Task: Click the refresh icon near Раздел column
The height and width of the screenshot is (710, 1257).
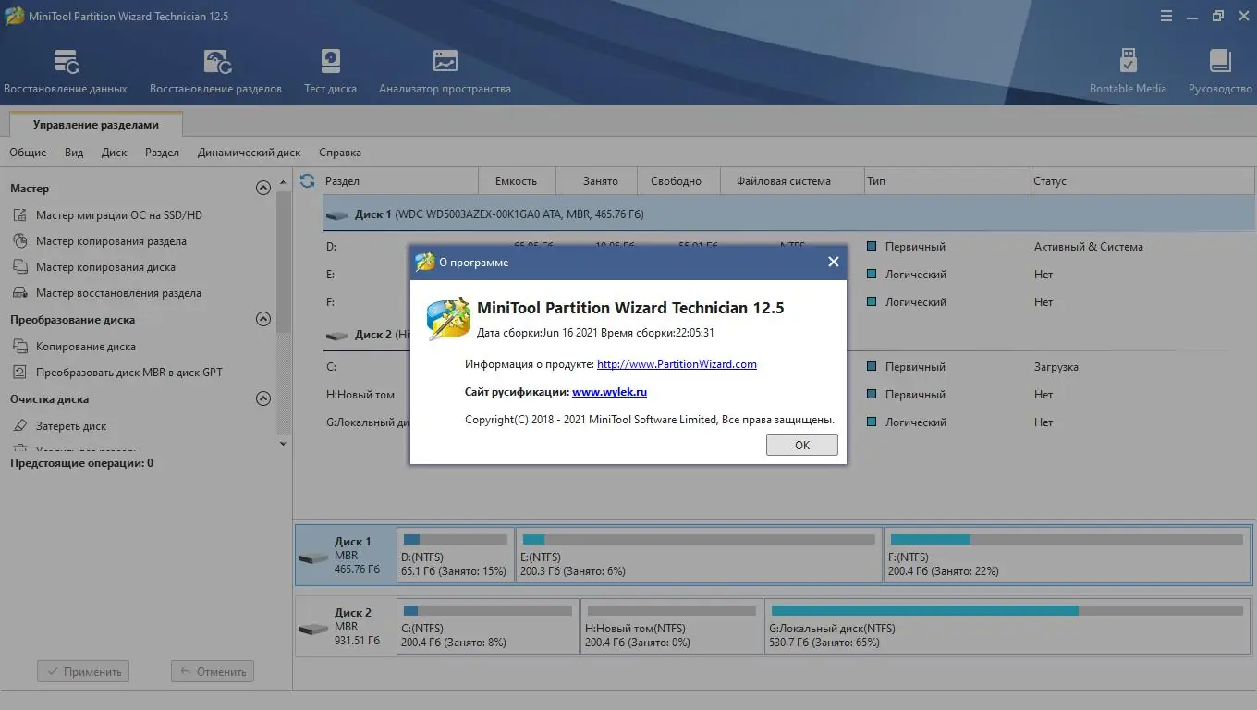Action: click(306, 180)
